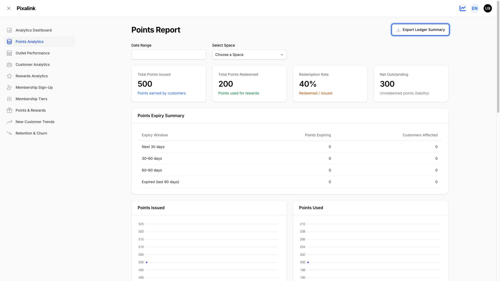
Task: Click the Points Expiring column header
Action: 318,135
